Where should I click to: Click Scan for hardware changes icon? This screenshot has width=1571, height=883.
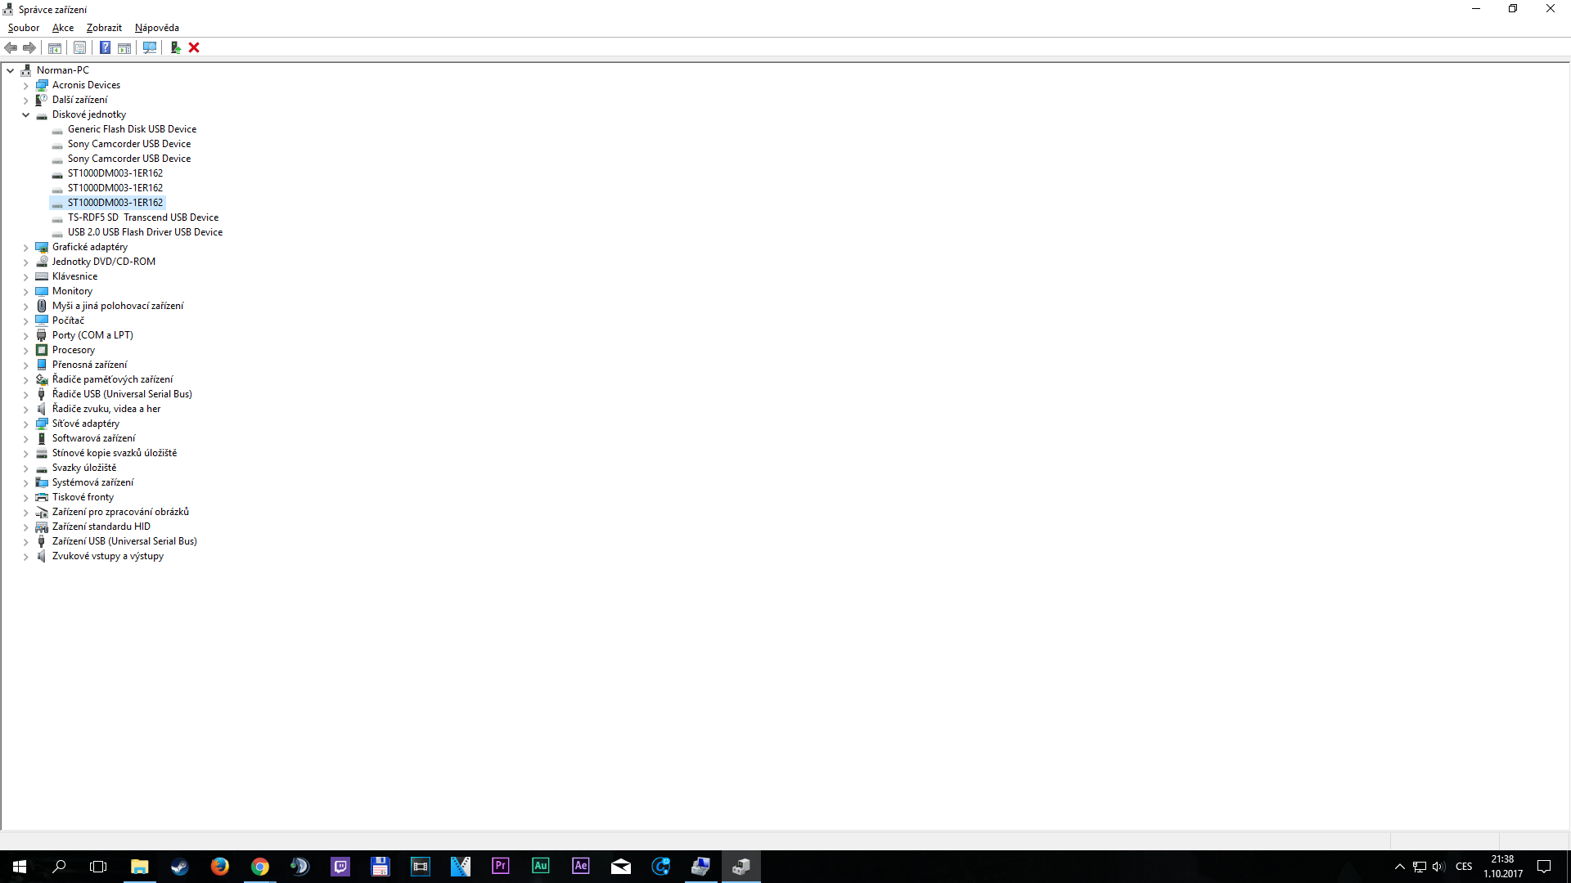(149, 47)
